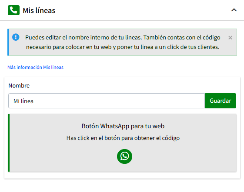Click the alert line starting with necesario para colocar
The height and width of the screenshot is (192, 244).
123,47
